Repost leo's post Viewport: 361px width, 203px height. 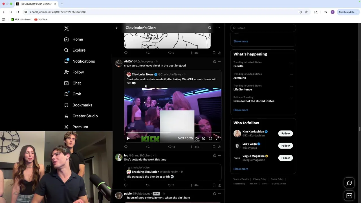click(148, 185)
